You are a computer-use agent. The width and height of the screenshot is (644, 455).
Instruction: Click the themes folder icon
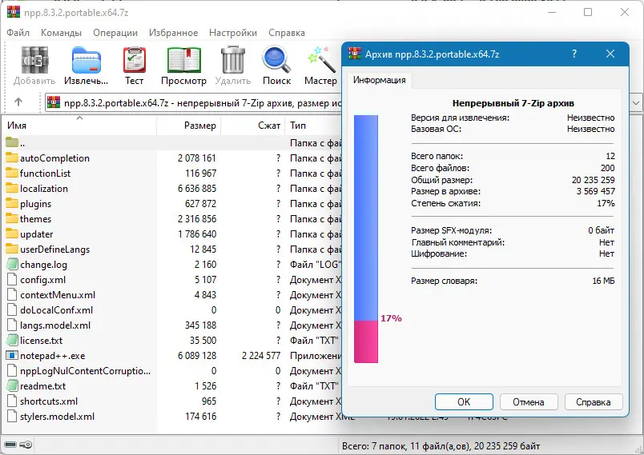(x=12, y=218)
